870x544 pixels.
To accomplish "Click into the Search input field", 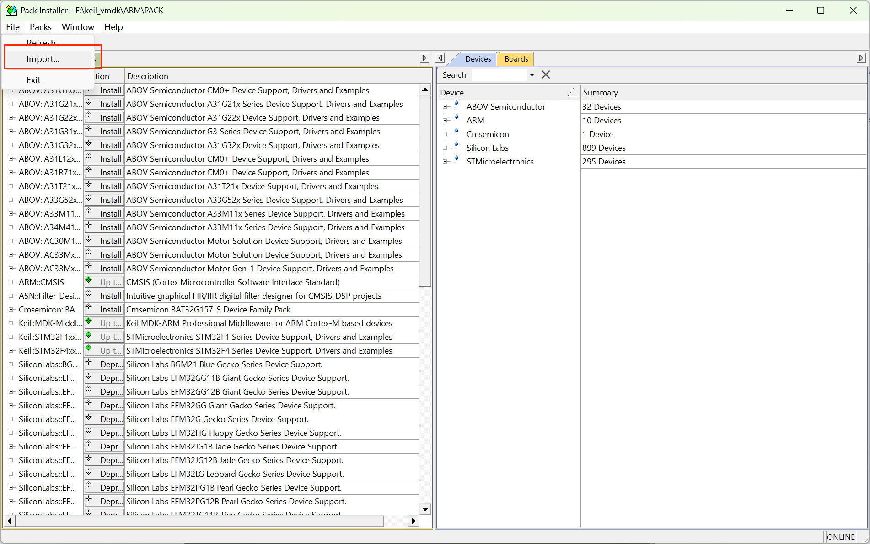I will (x=499, y=75).
